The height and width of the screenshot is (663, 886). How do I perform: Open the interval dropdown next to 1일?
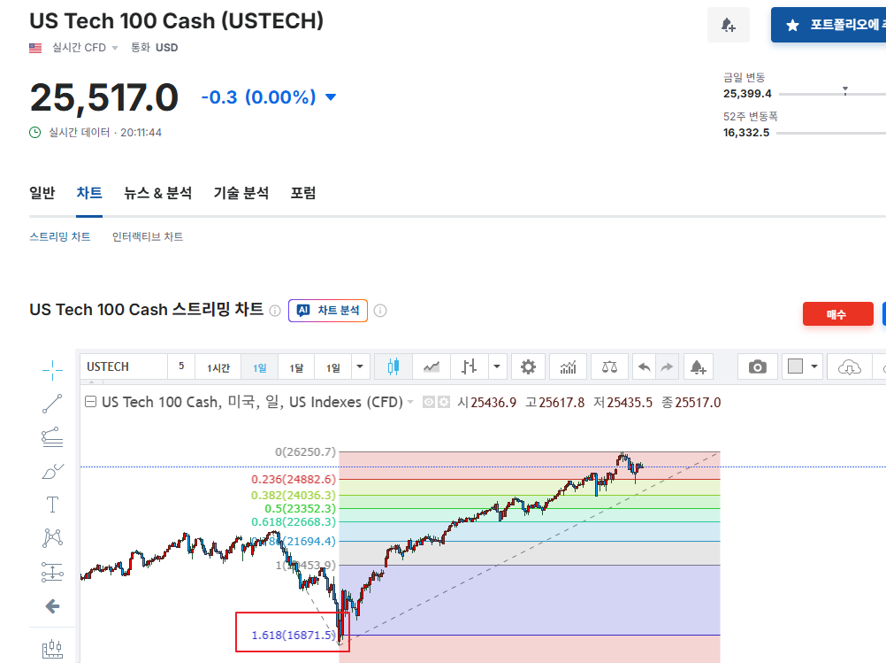pyautogui.click(x=359, y=366)
